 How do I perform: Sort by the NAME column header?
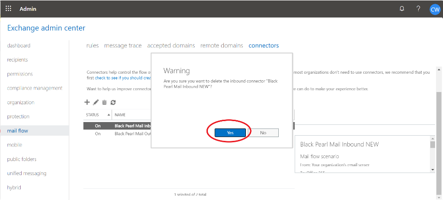[x=132, y=115]
